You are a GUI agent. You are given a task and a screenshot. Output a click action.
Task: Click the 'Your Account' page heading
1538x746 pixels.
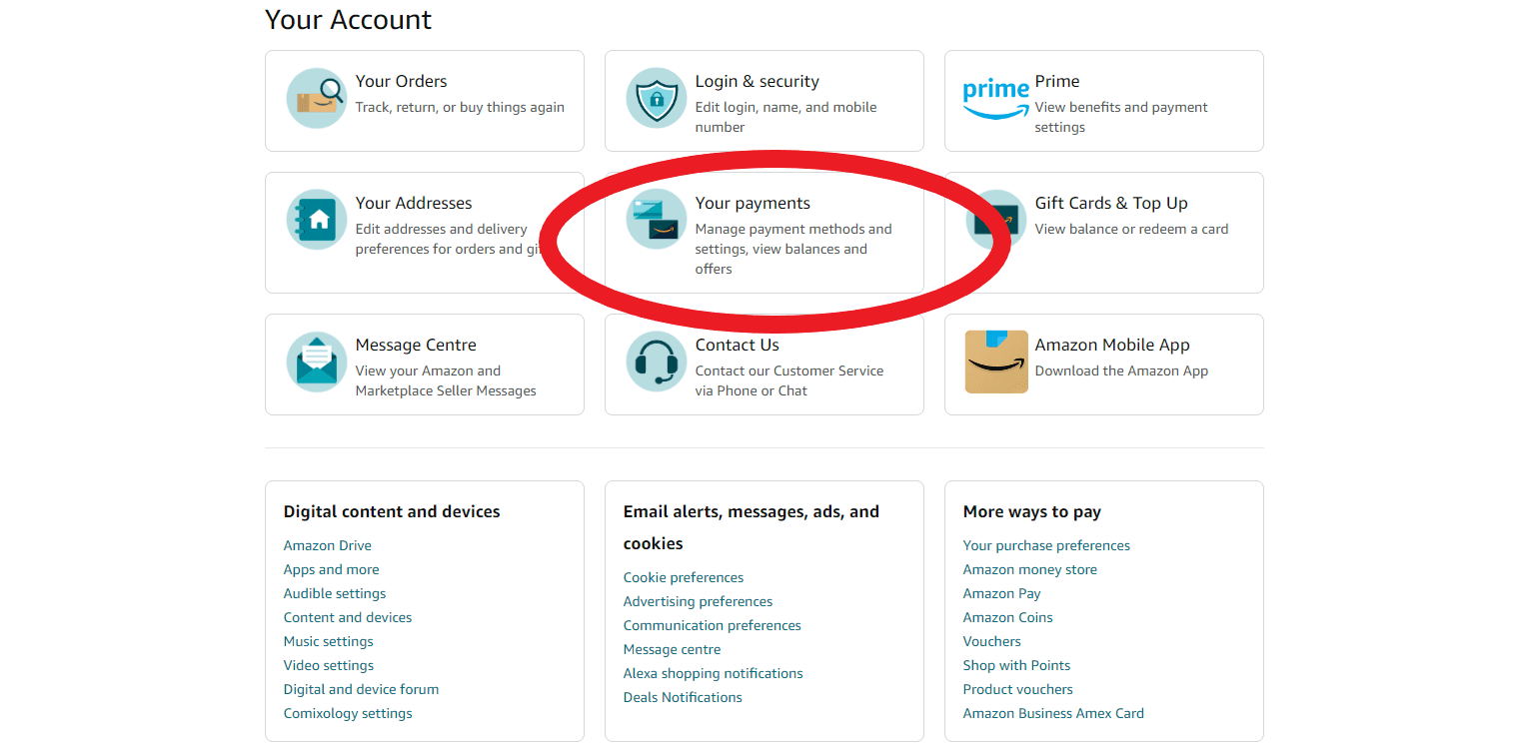coord(348,19)
